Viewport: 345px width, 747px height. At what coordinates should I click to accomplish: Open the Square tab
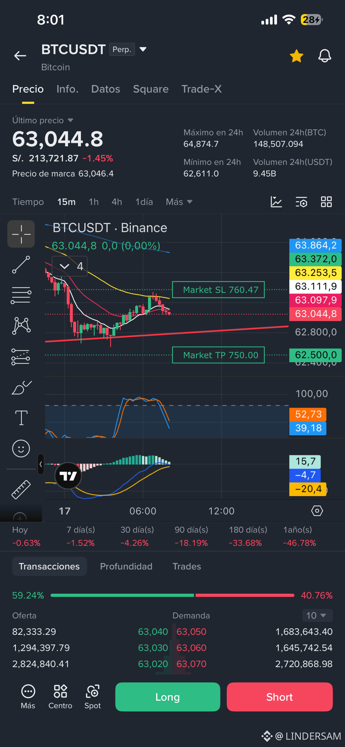pos(150,89)
